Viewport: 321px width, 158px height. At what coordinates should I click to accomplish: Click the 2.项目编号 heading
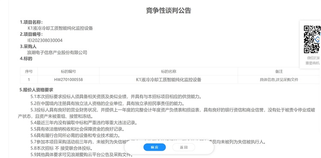coord(31,34)
